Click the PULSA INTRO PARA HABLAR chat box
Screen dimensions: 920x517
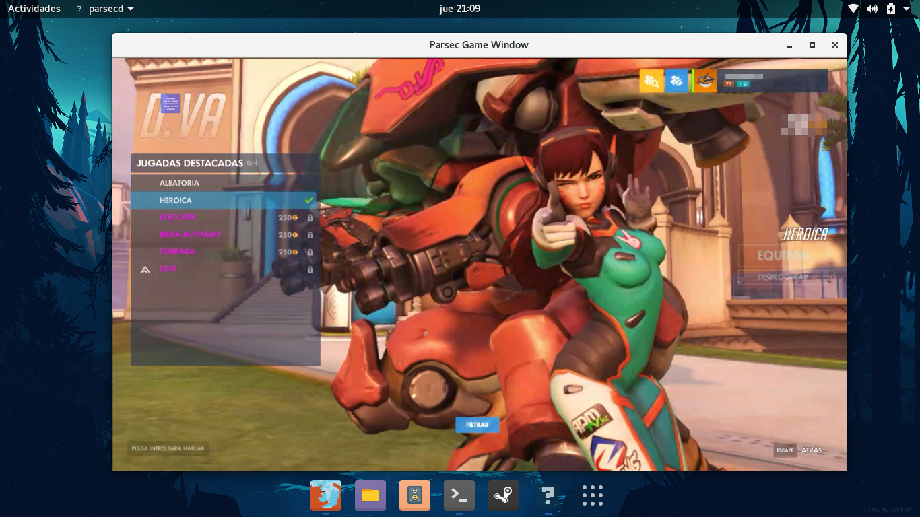[168, 448]
